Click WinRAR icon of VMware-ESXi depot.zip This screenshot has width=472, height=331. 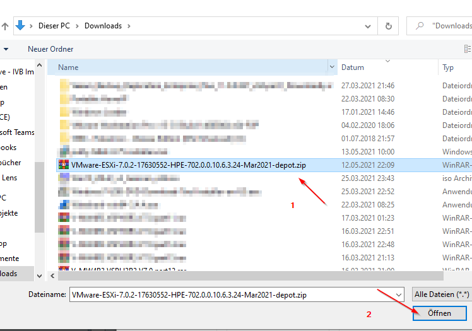point(64,165)
